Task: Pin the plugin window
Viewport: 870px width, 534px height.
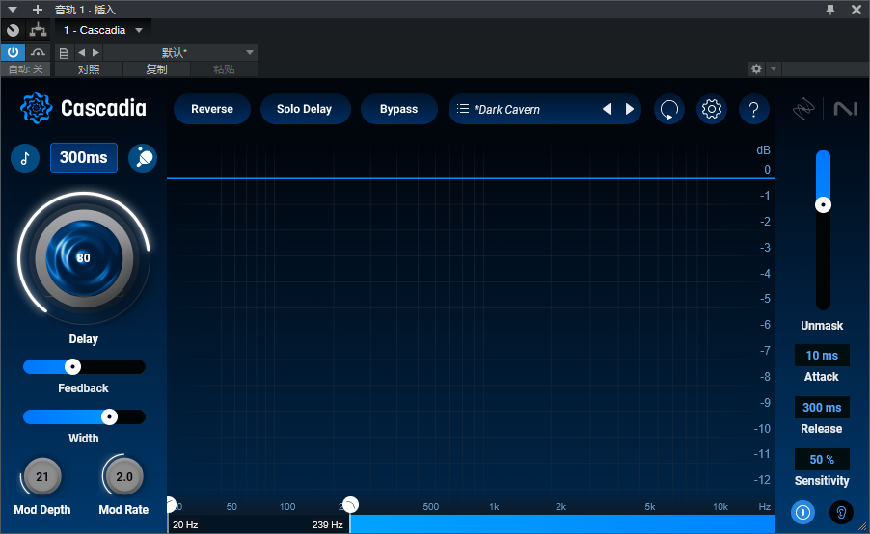Action: coord(830,10)
